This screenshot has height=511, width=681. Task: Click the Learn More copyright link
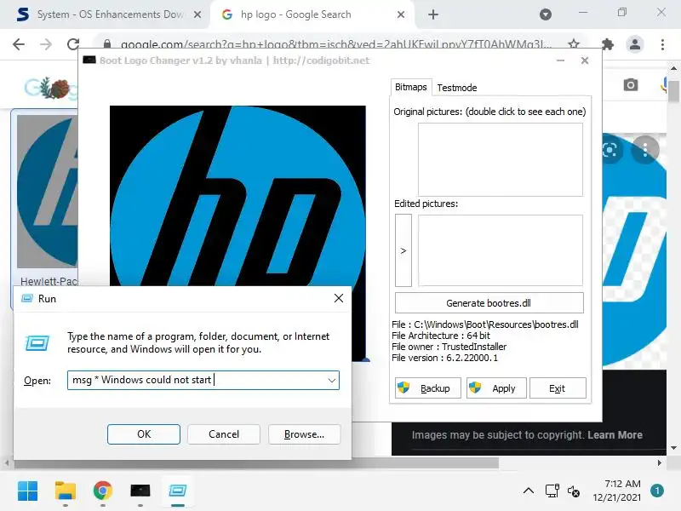click(x=615, y=435)
